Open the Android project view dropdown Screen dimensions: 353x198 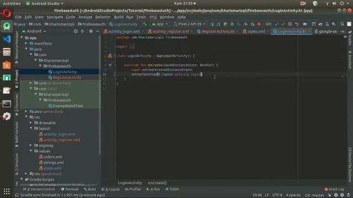(x=34, y=31)
